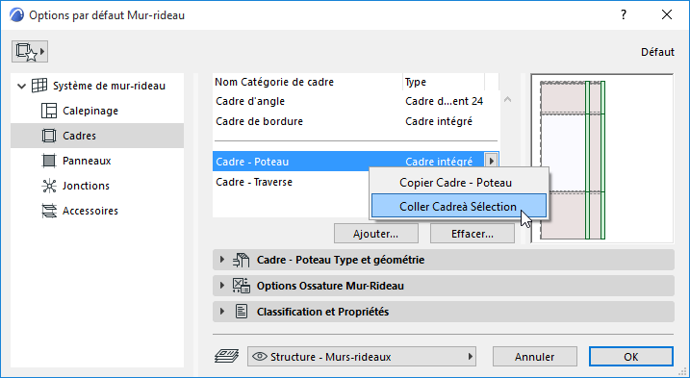Screen dimensions: 690x378
Task: Click the Accessoires icon
Action: tap(49, 211)
